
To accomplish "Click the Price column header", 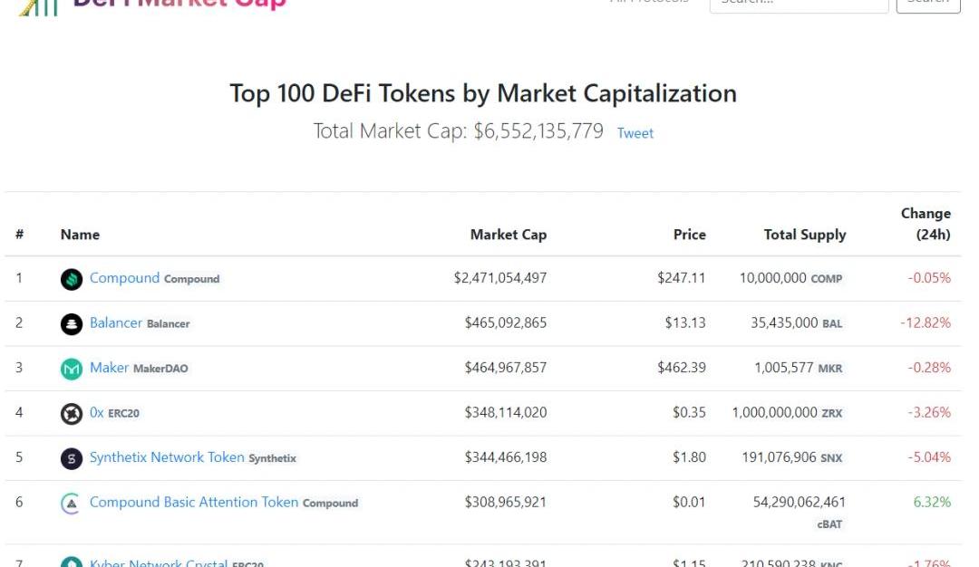I will point(689,235).
